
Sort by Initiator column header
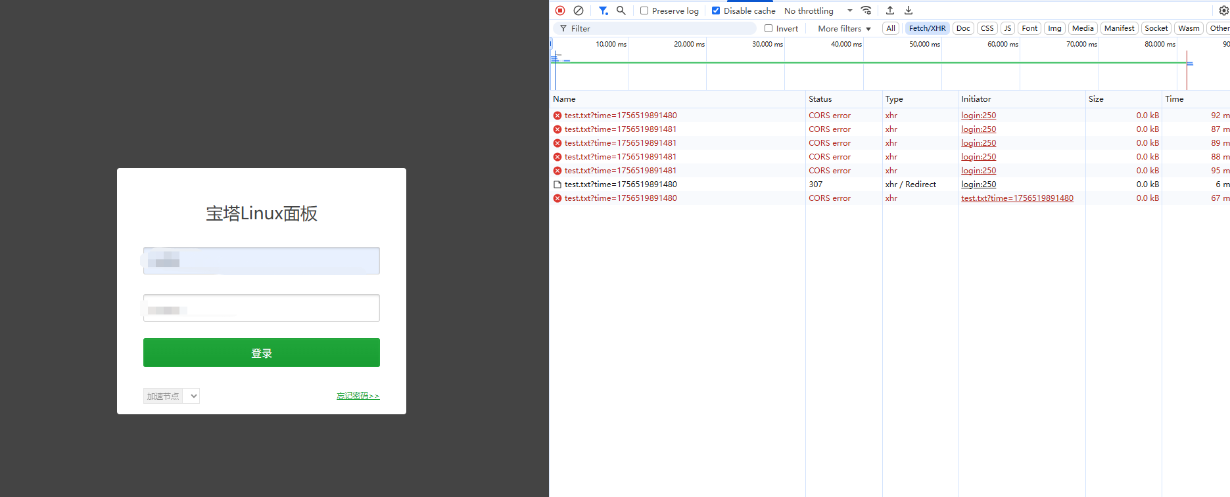coord(1022,99)
